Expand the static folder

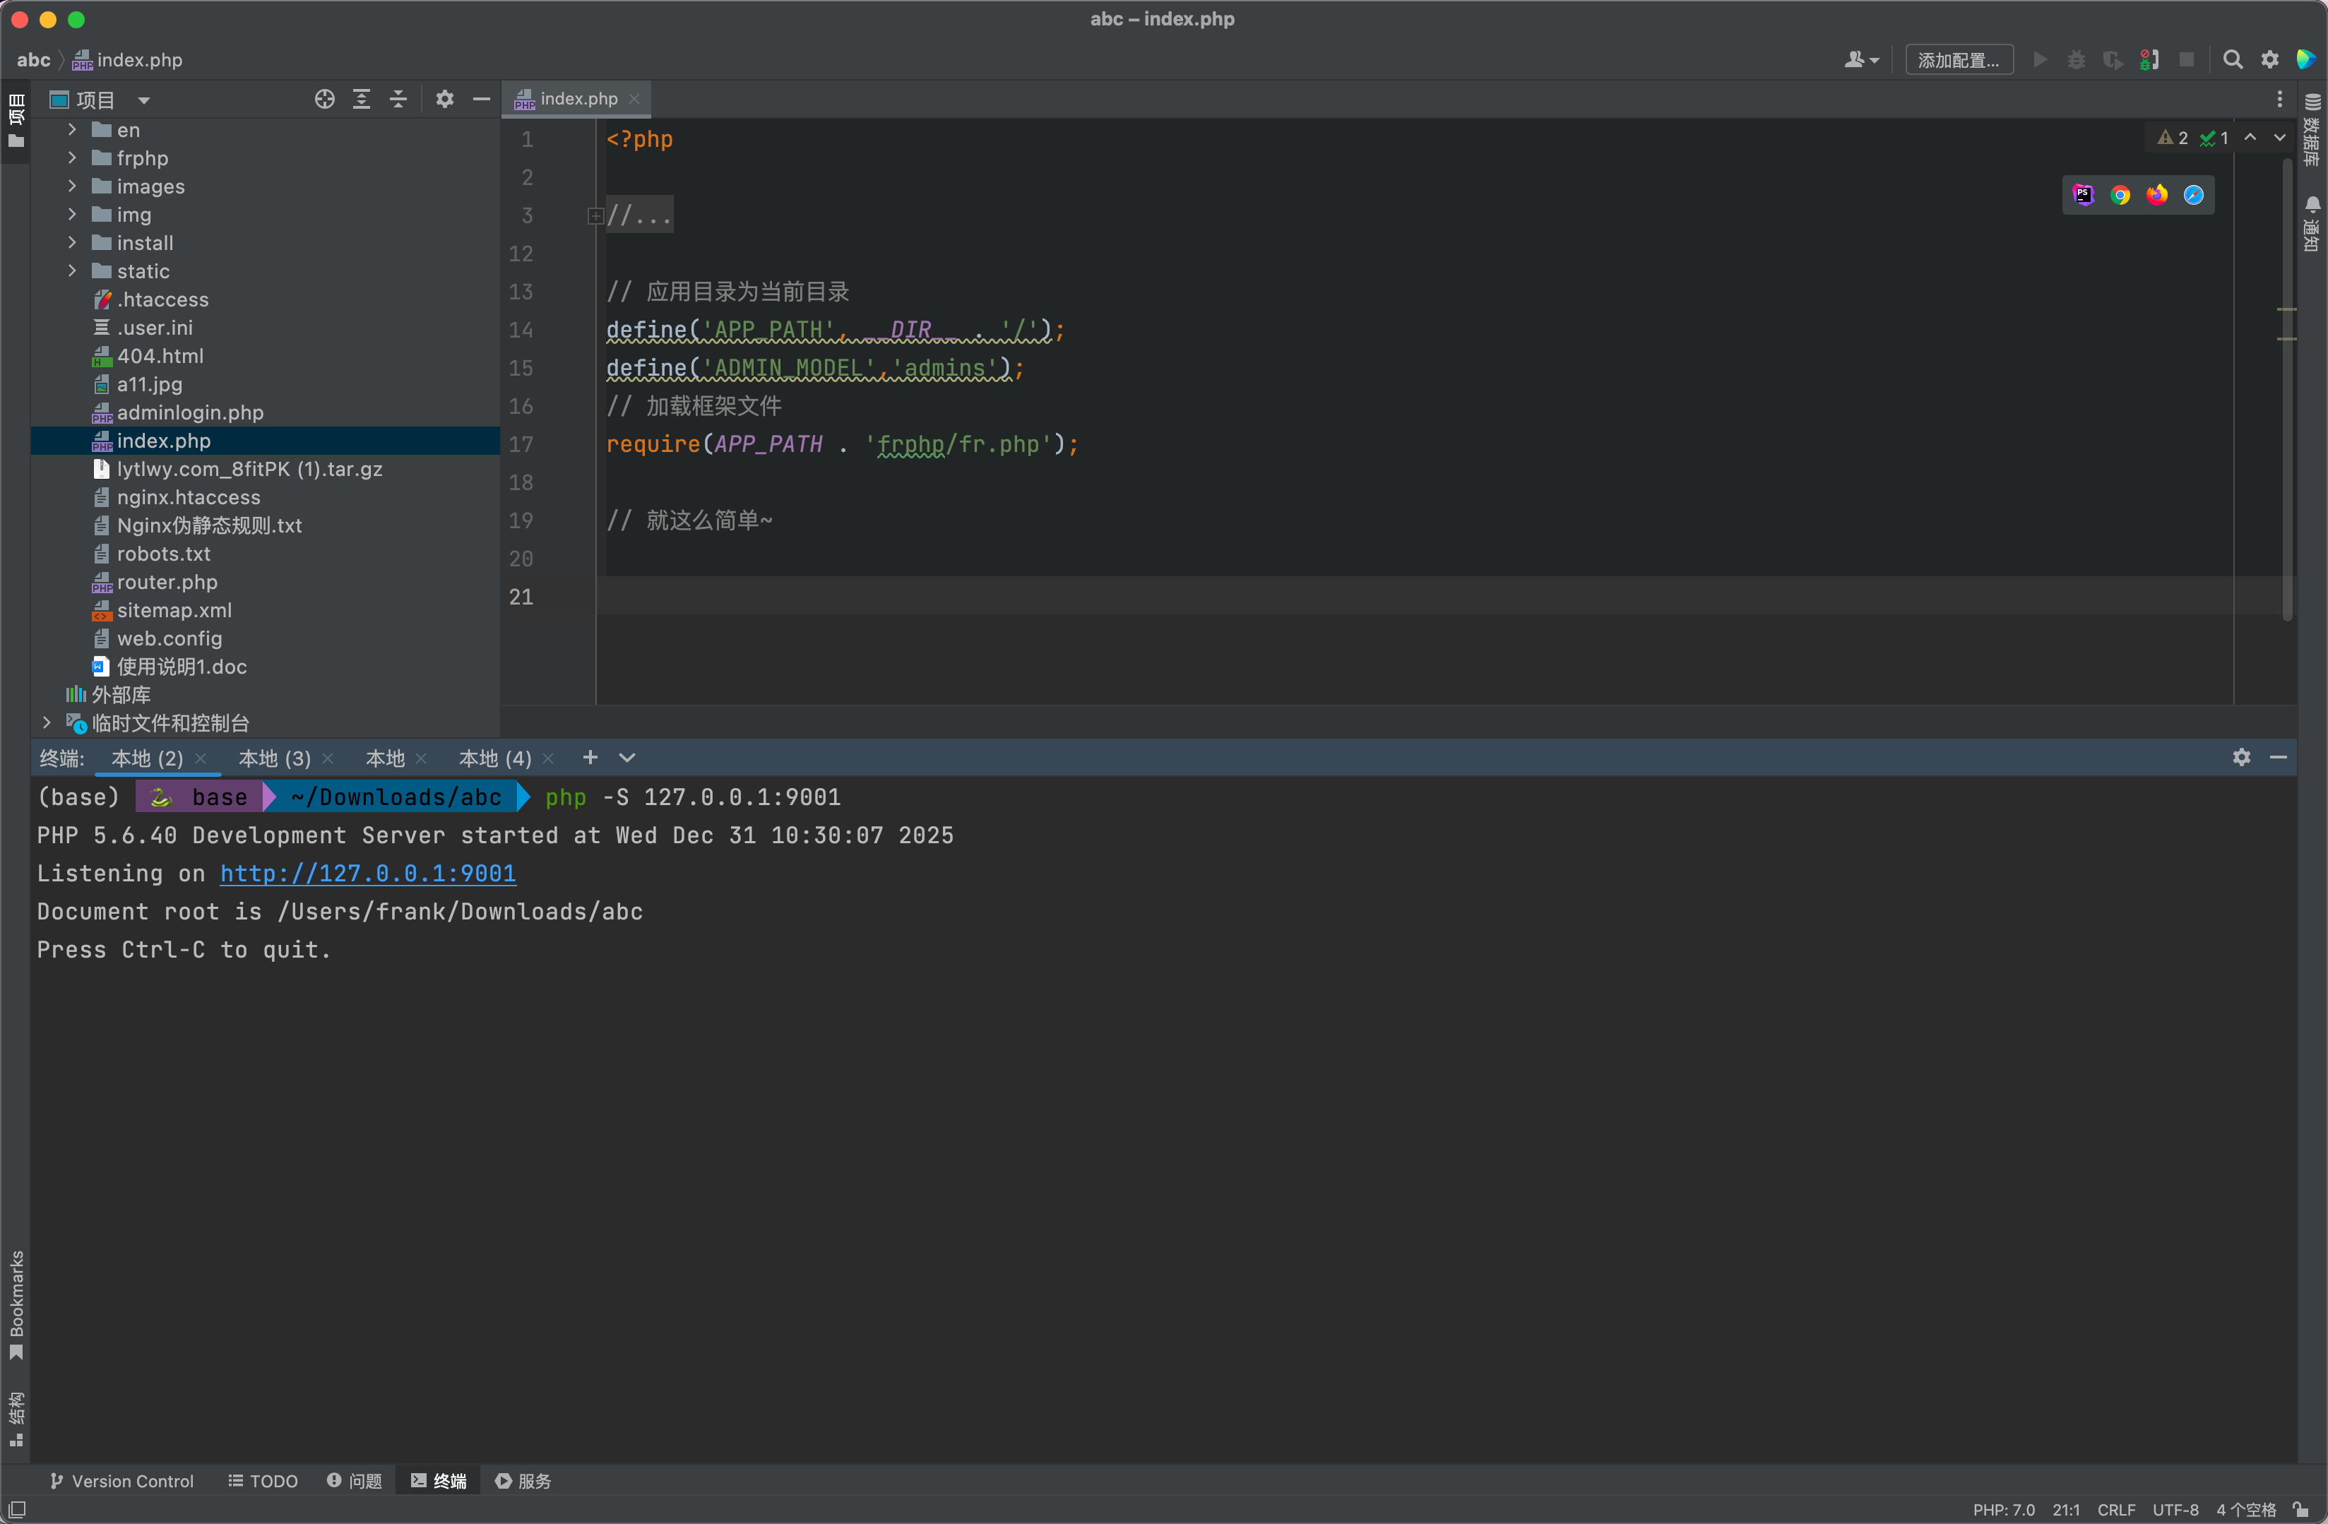click(x=72, y=271)
